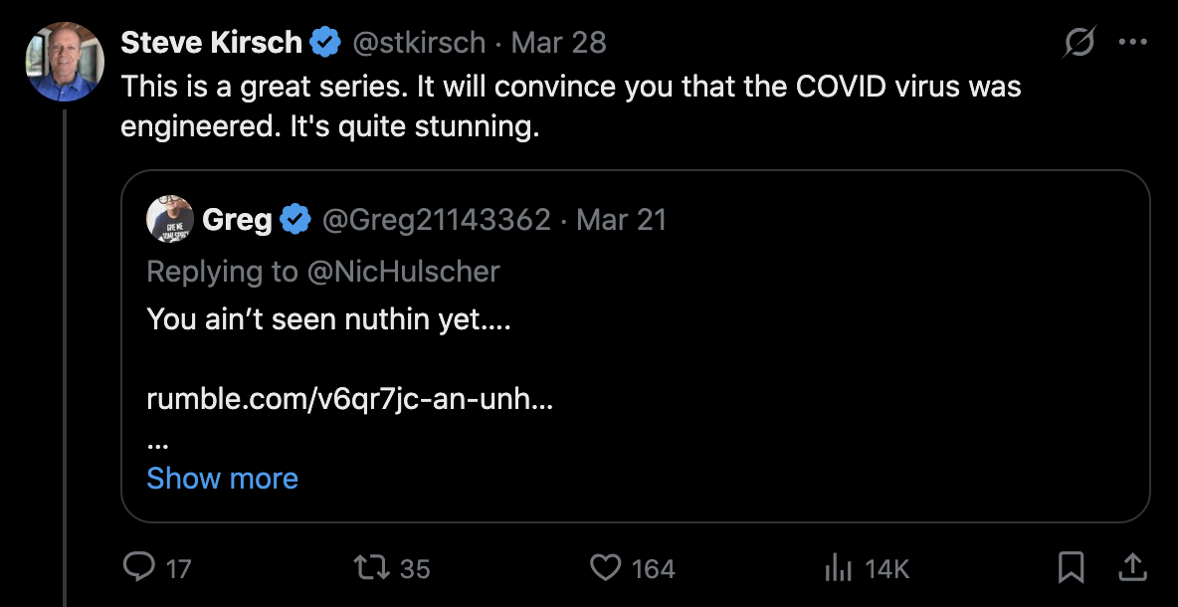This screenshot has height=607, width=1178.
Task: Click the Mar 21 quoted post date
Action: click(621, 219)
